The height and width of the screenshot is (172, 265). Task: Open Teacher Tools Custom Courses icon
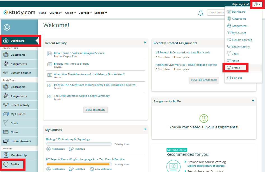[x=6, y=73]
